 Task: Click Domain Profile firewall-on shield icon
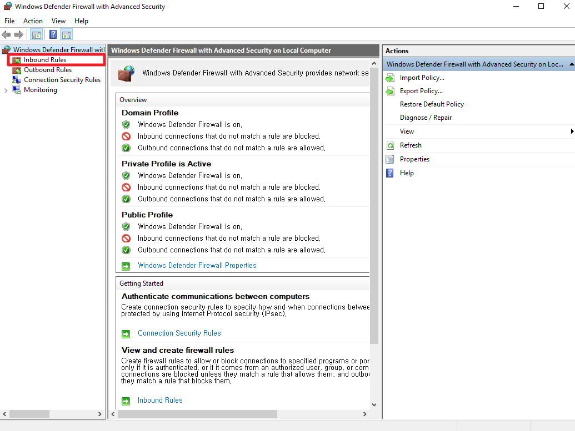coord(126,124)
